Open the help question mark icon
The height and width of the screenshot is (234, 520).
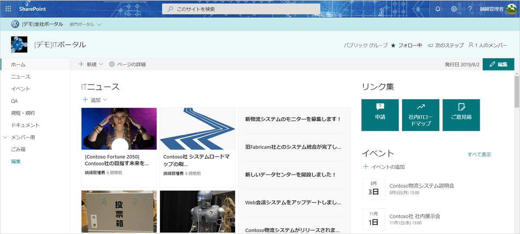click(470, 9)
